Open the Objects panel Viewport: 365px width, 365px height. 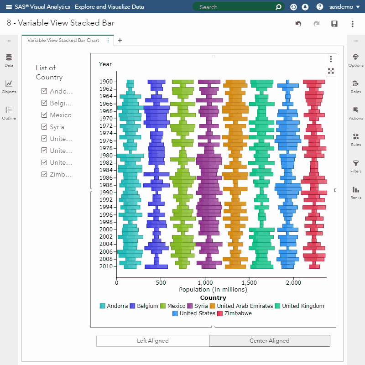9,86
